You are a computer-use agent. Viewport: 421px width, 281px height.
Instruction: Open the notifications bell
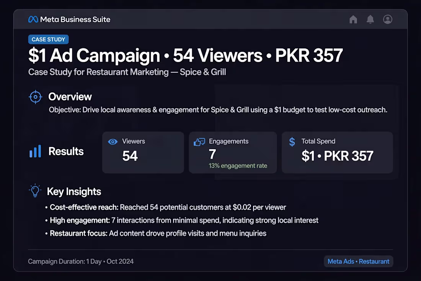[x=370, y=20]
